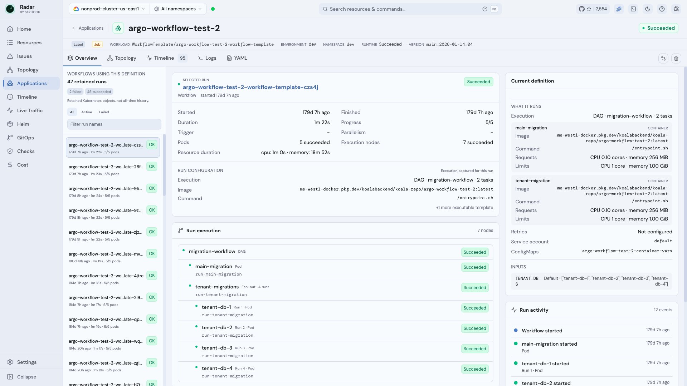Go to Issues in the sidebar
This screenshot has height=386, width=687.
[31, 56]
